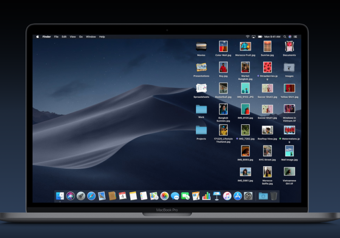
Task: Open App Store in the Dock
Action: pyautogui.click(x=238, y=196)
